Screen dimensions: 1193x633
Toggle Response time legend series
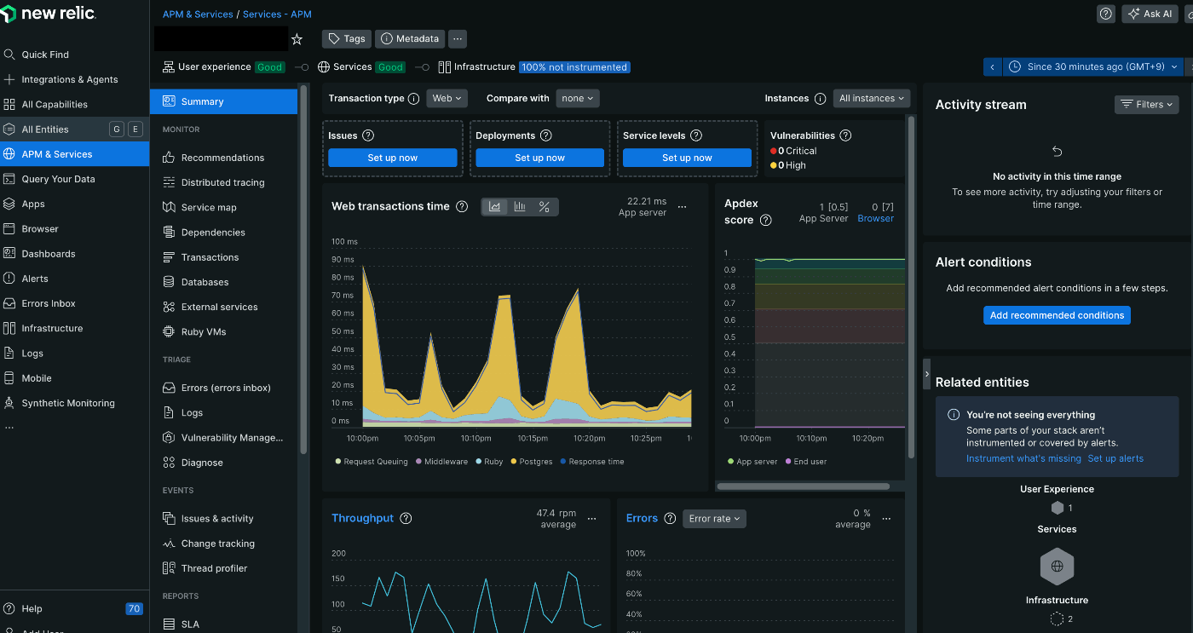(592, 462)
